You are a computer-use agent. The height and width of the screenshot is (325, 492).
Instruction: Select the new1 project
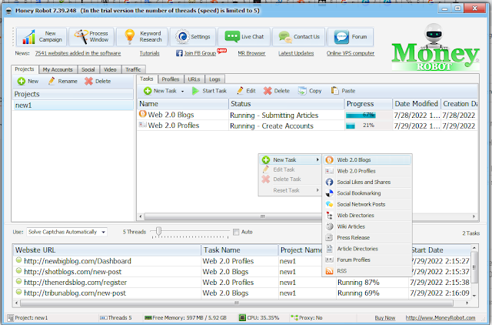coord(73,106)
